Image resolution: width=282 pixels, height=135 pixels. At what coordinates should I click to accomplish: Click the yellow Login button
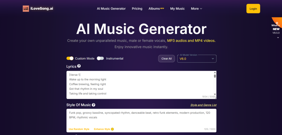253,9
